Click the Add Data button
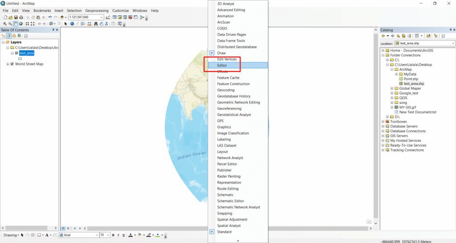Image resolution: width=456 pixels, height=243 pixels. coord(61,17)
